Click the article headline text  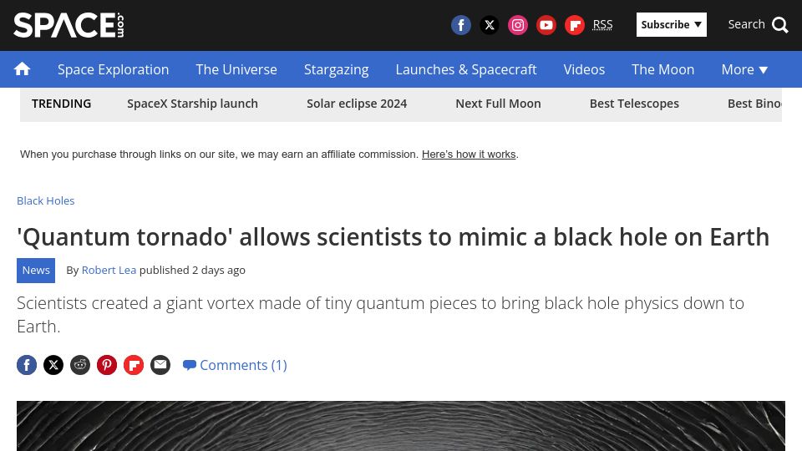click(x=393, y=236)
